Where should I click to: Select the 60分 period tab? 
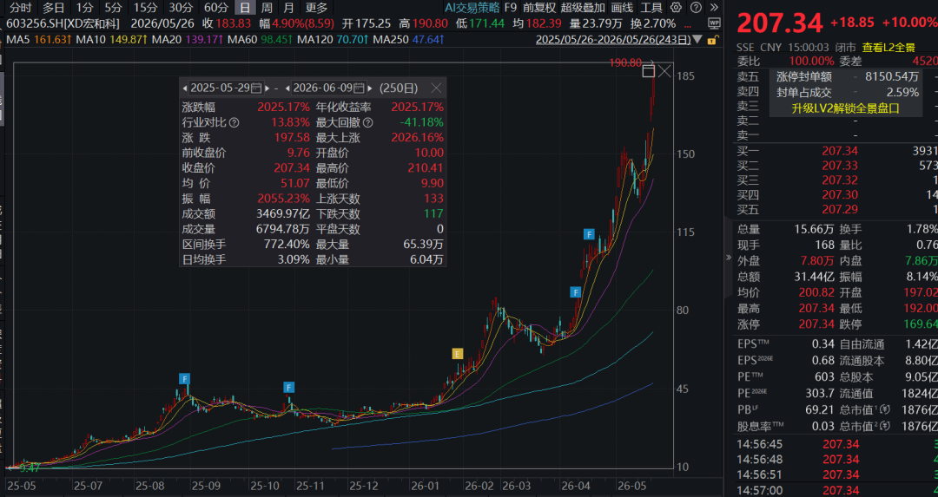click(x=216, y=8)
